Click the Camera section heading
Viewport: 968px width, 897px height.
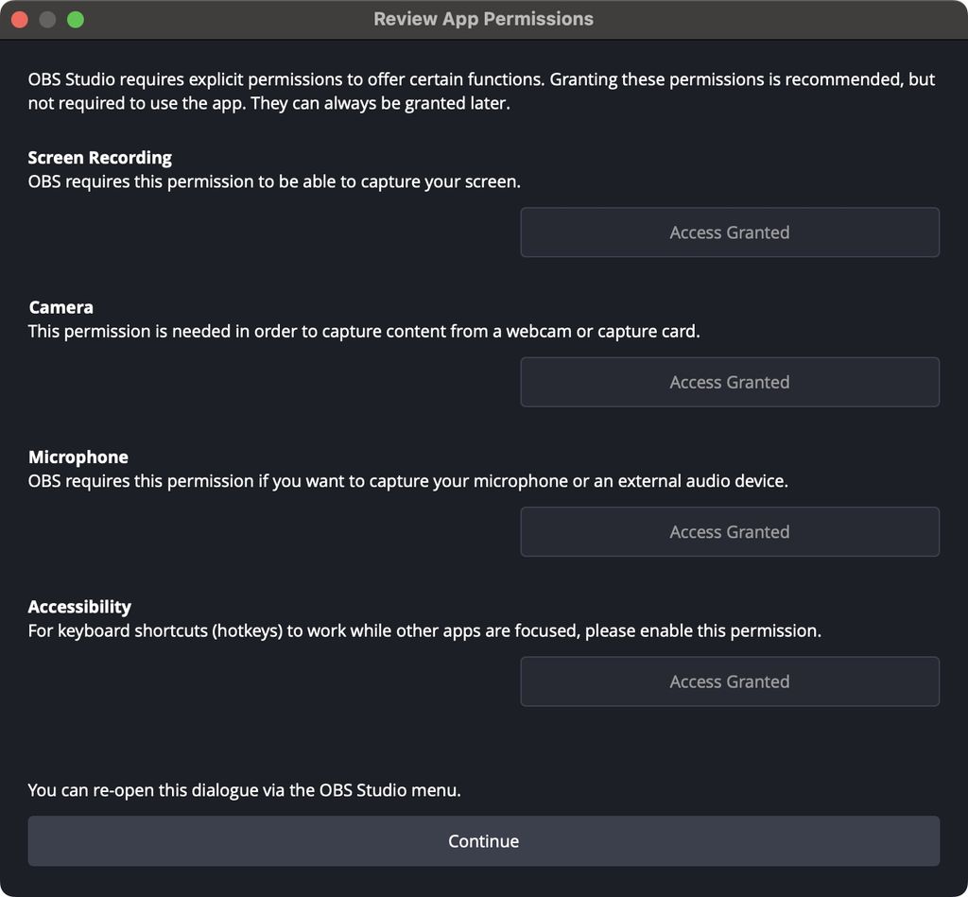coord(61,307)
